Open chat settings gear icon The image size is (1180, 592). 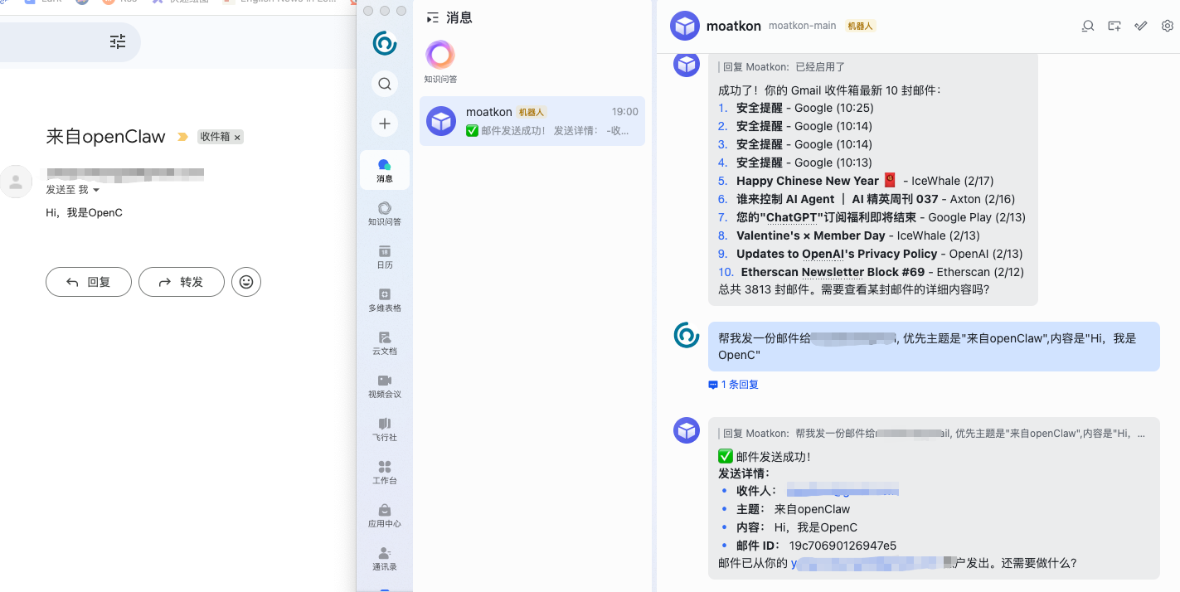(x=1168, y=26)
